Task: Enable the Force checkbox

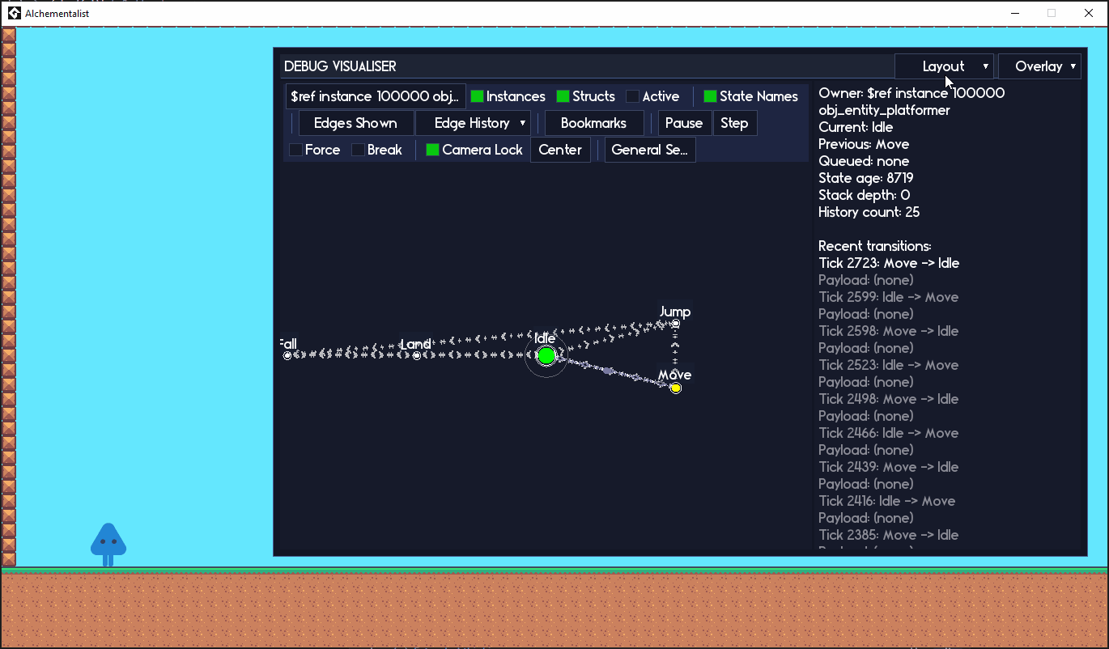Action: 296,150
